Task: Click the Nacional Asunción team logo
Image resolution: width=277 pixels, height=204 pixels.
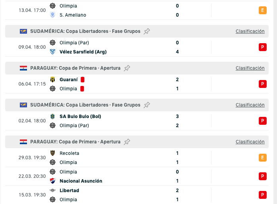Action: [53, 181]
